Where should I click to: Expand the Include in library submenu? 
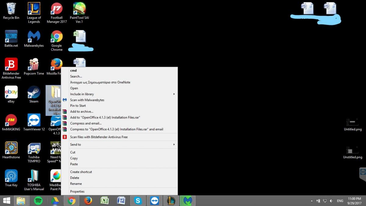coord(119,94)
